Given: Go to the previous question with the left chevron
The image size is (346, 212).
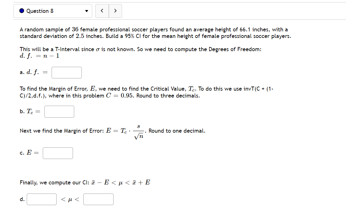Looking at the screenshot, I should pyautogui.click(x=102, y=10).
